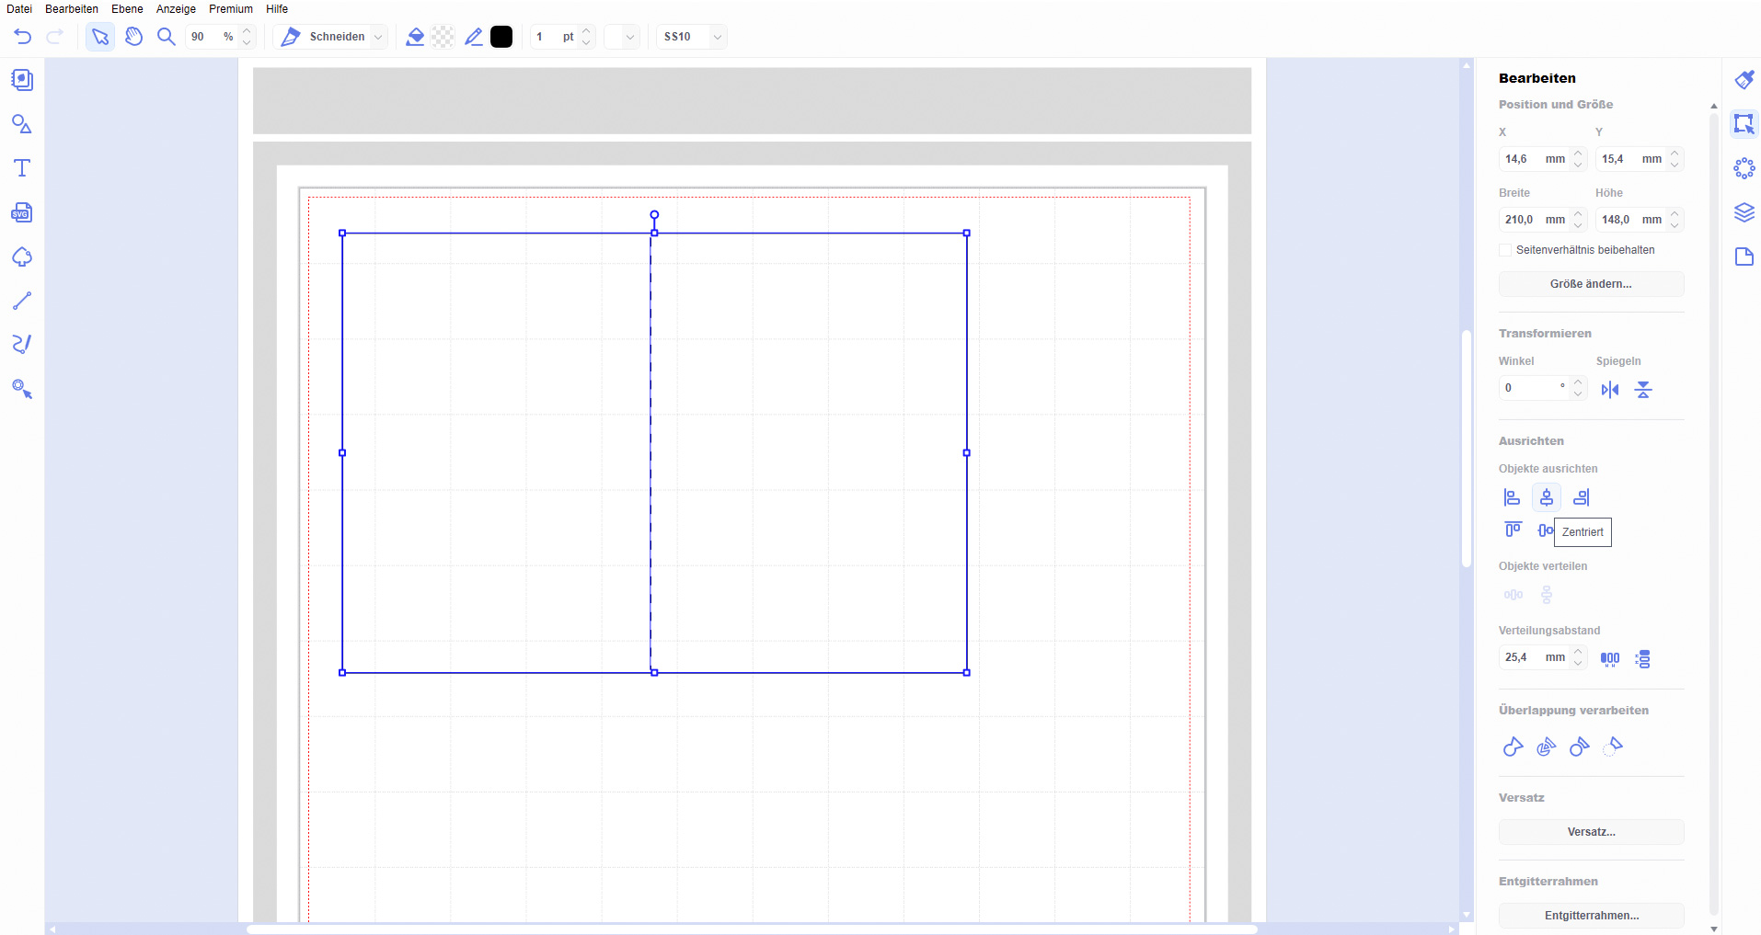Click the Versatz... button

[1591, 832]
